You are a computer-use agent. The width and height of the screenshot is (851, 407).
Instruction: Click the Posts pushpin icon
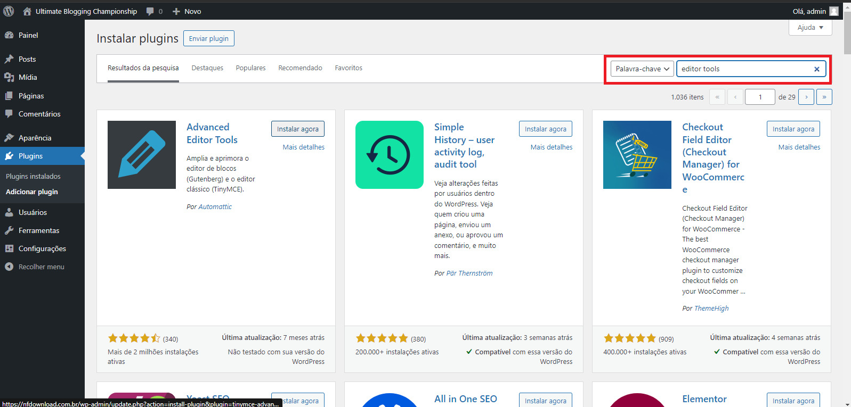click(9, 59)
